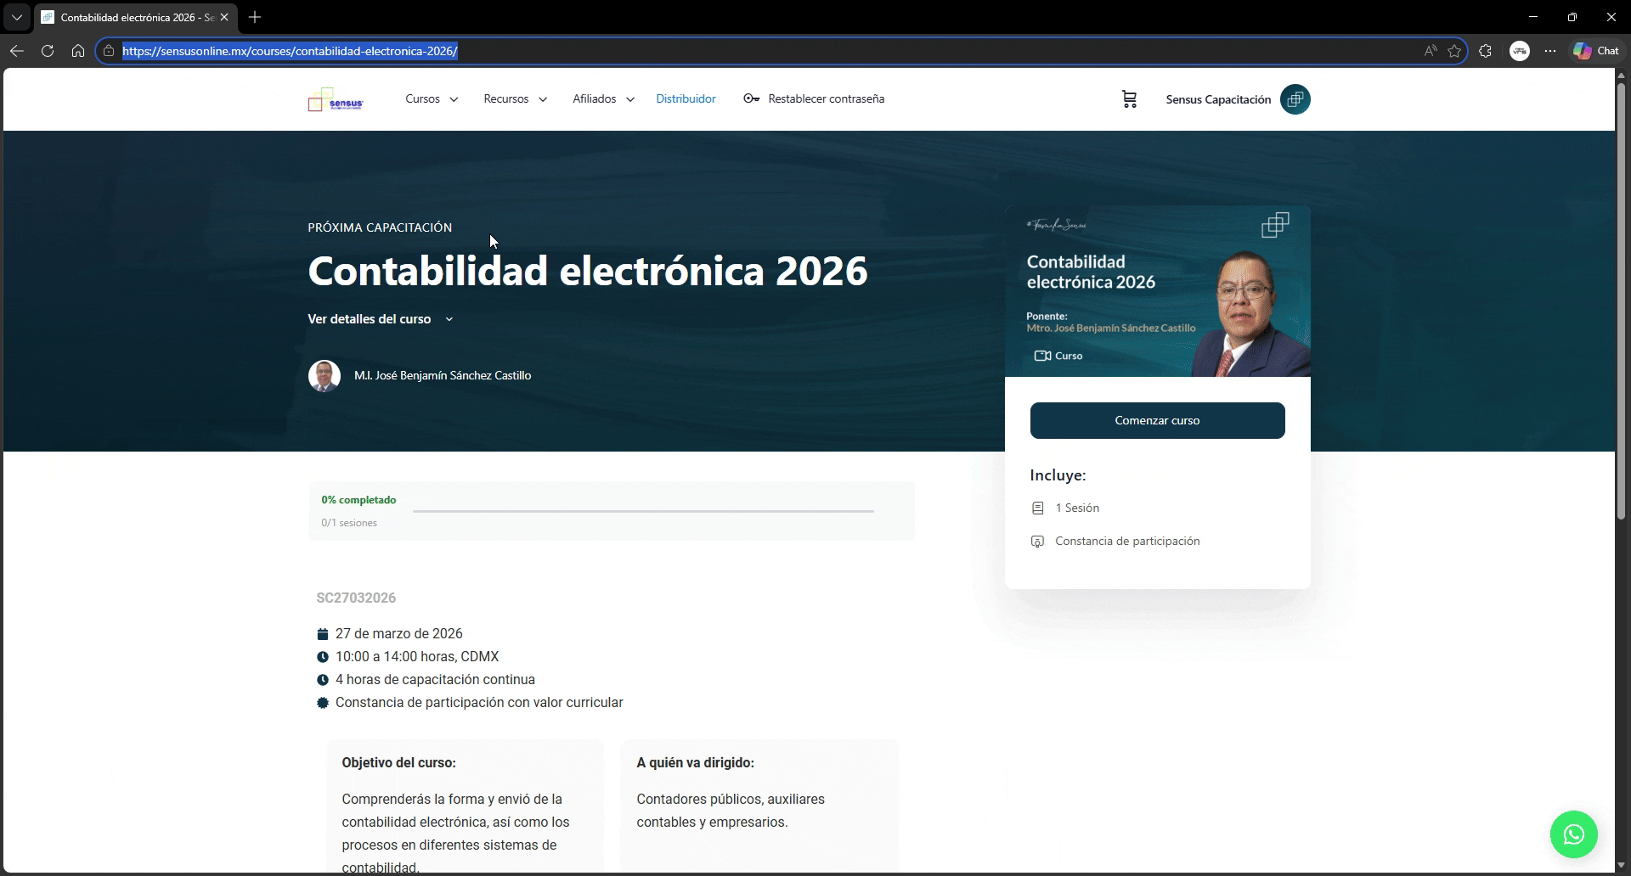The image size is (1631, 876).
Task: Click the browser refresh icon
Action: (x=48, y=51)
